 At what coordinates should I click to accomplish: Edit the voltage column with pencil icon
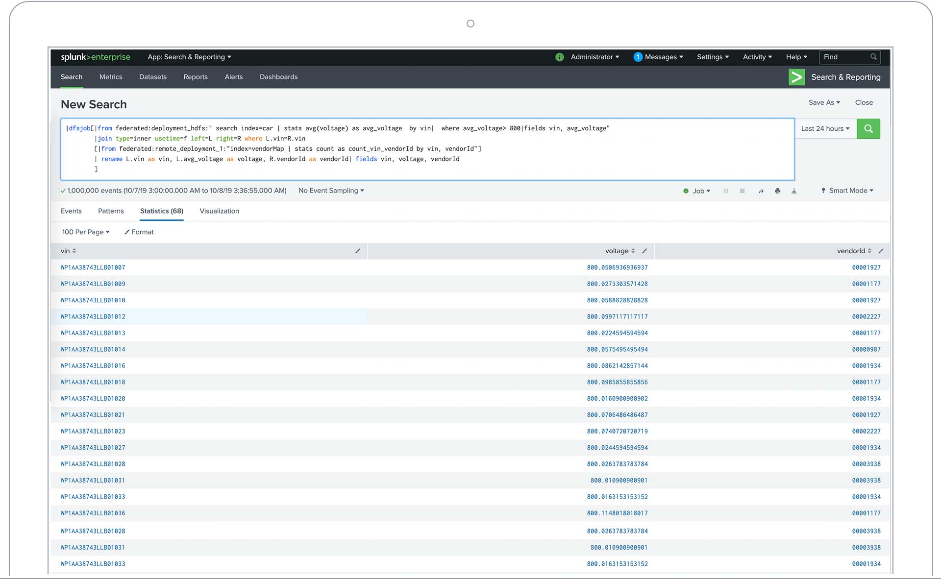click(644, 251)
